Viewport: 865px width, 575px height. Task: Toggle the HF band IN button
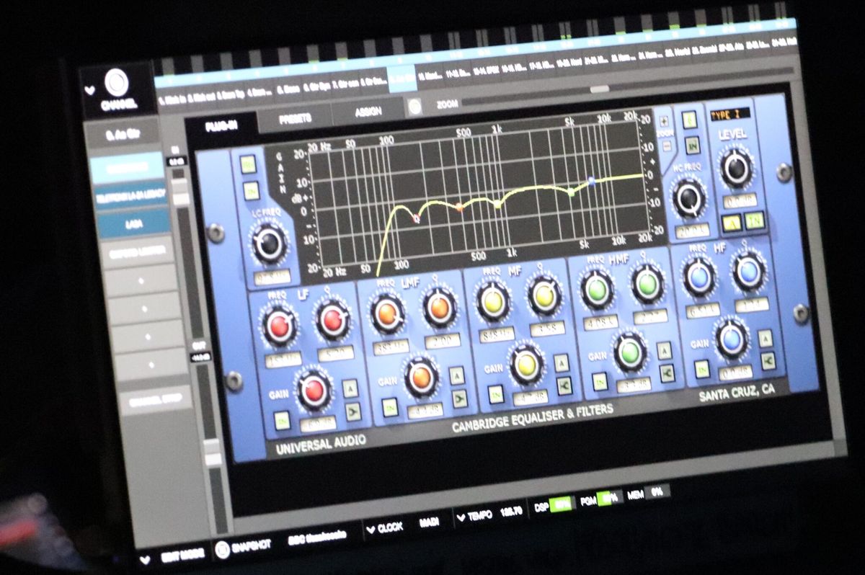(702, 367)
